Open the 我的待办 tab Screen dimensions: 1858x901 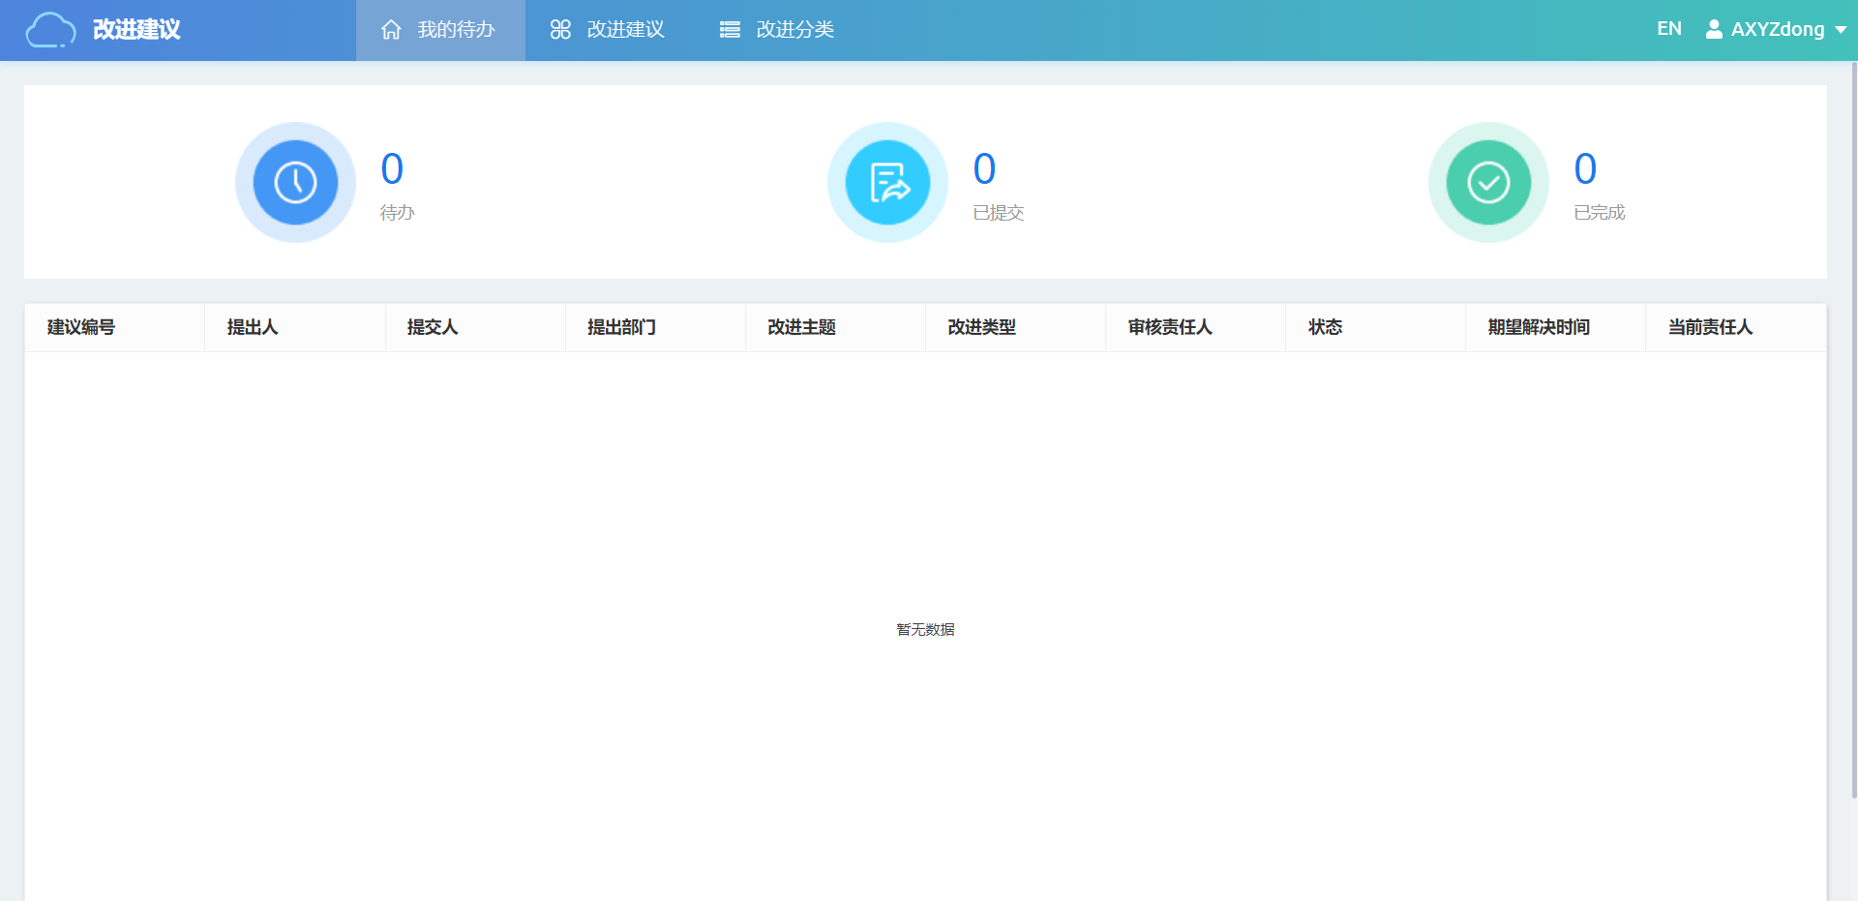[x=440, y=30]
